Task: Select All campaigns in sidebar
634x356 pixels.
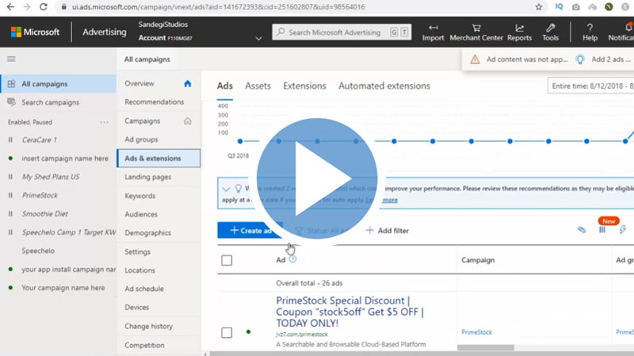Action: tap(58, 84)
